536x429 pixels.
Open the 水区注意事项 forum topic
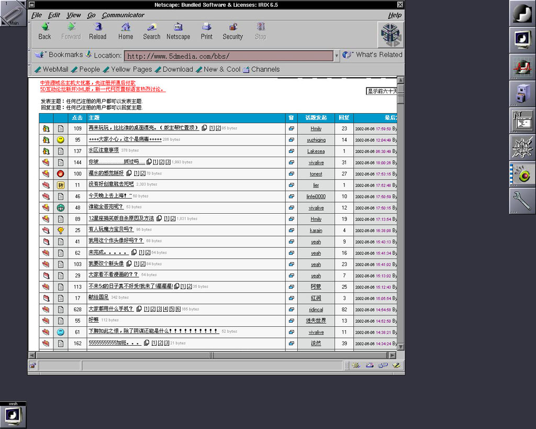(104, 151)
